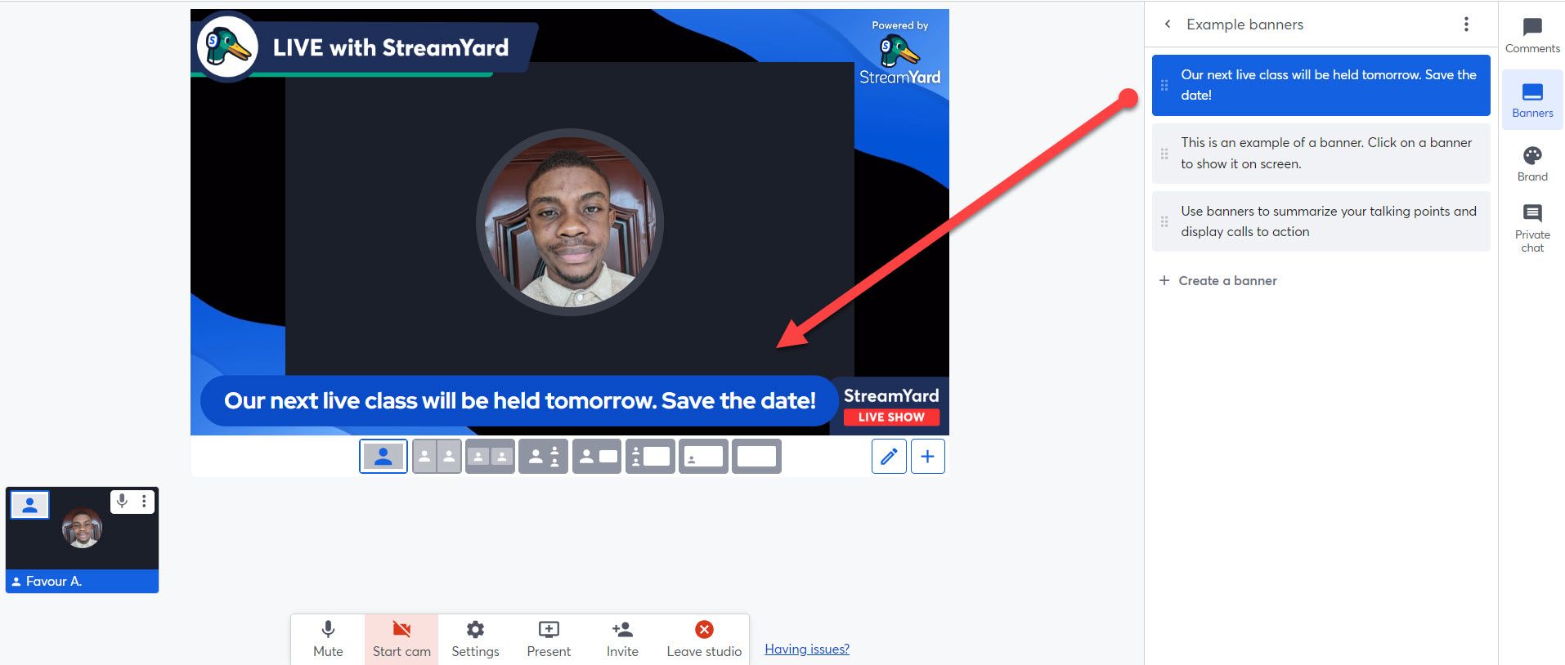This screenshot has width=1565, height=665.
Task: Open the Having issues? link
Action: point(807,649)
